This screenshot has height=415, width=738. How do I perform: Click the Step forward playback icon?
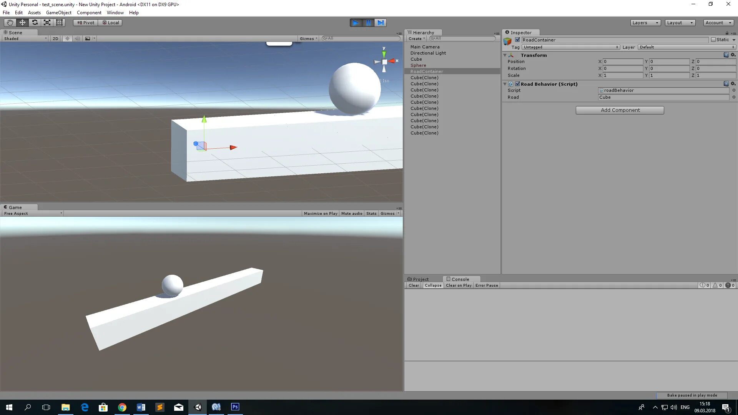[381, 22]
